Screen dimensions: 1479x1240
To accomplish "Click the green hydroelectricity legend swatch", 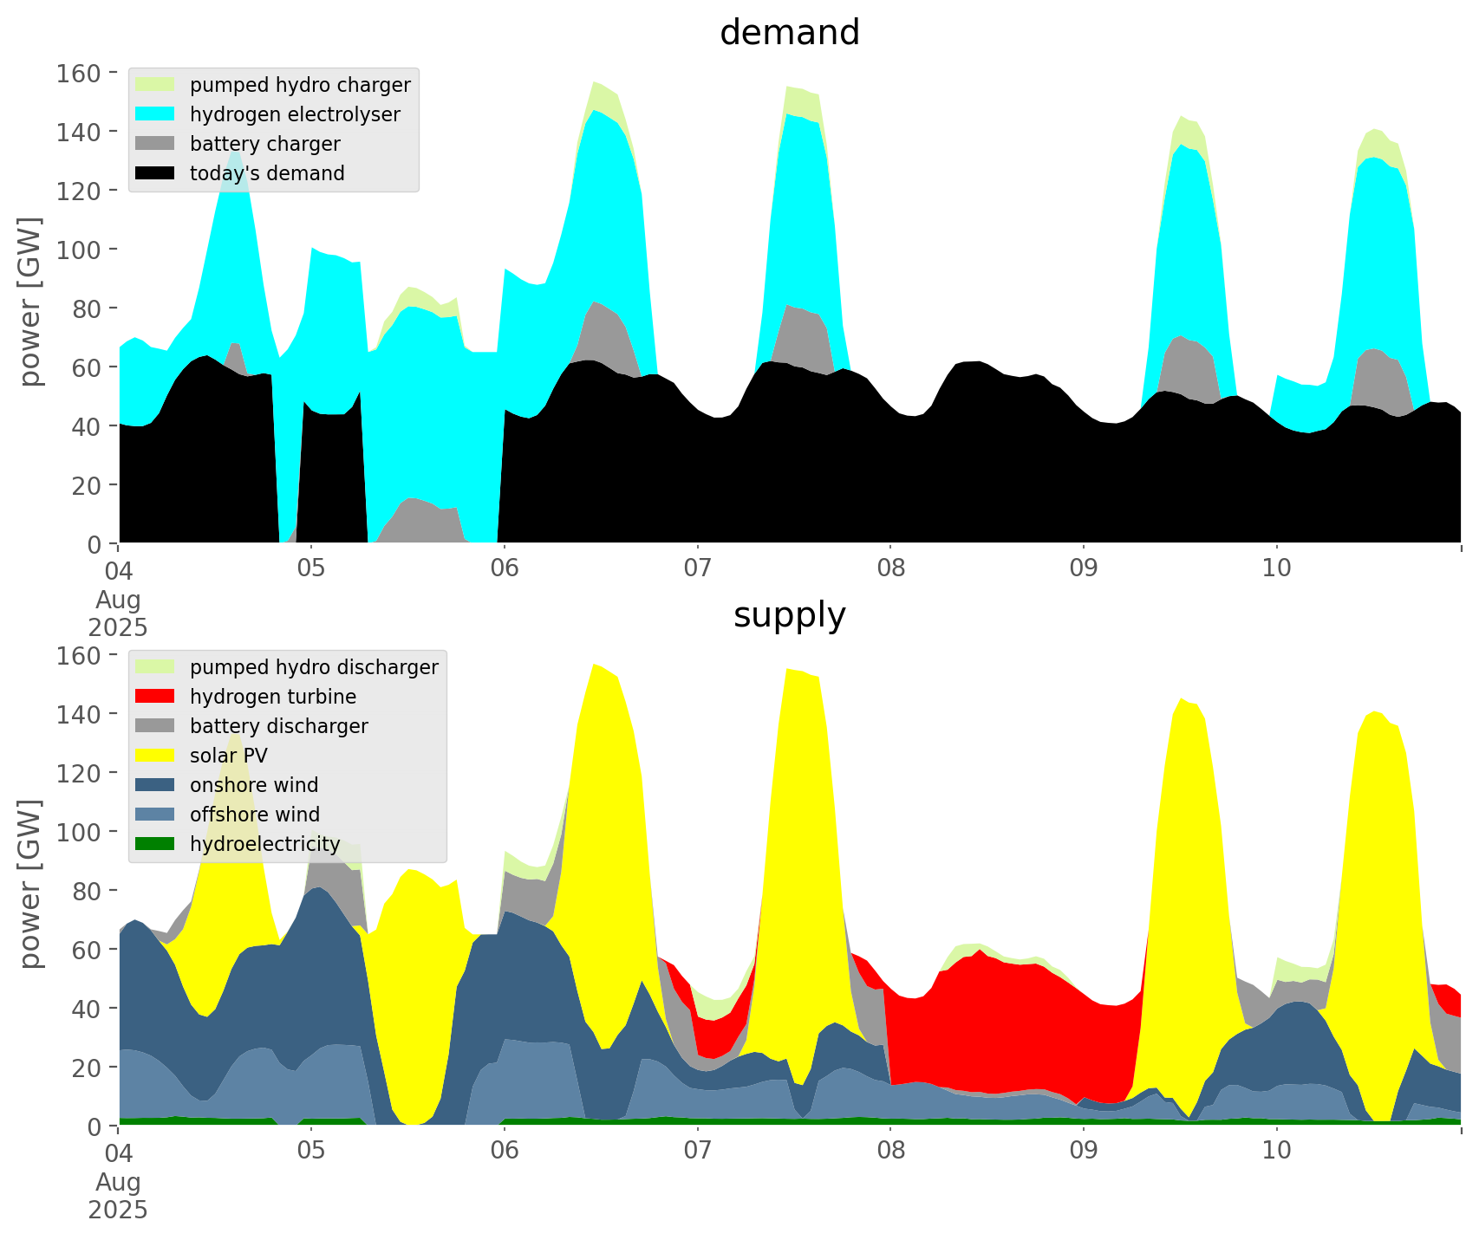I will click(155, 844).
